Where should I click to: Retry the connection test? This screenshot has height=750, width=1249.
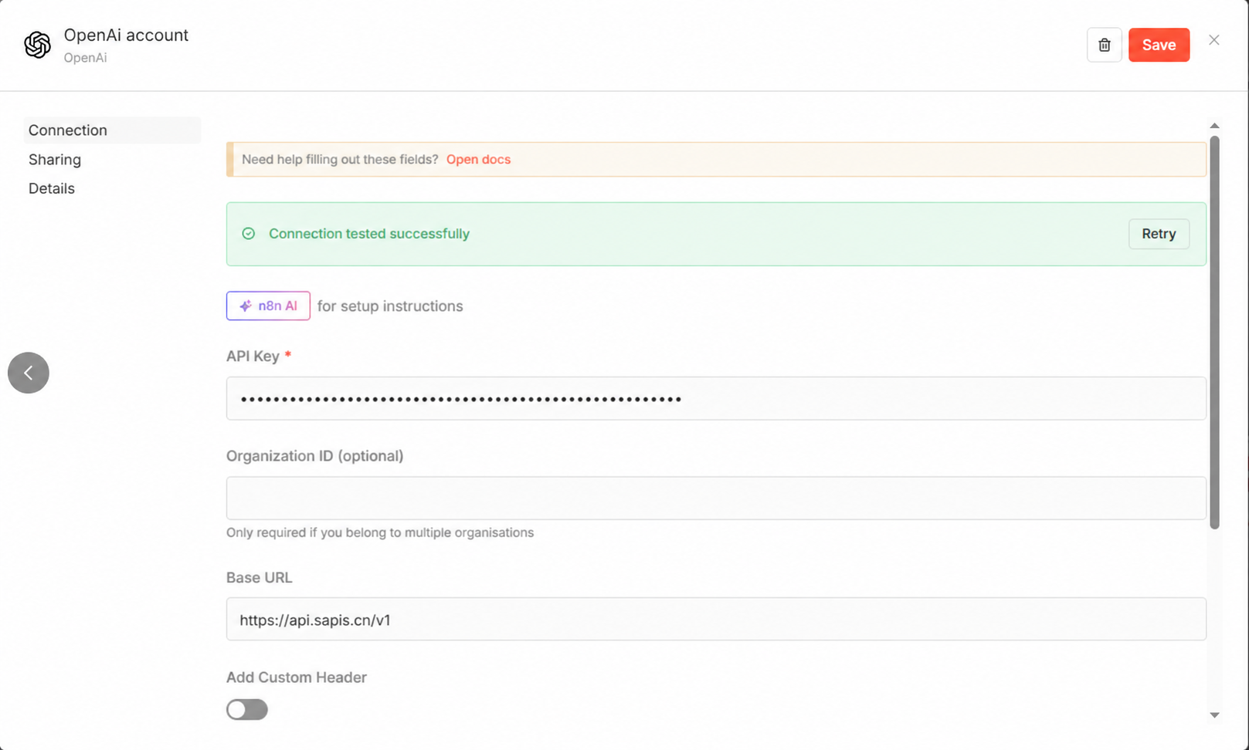pyautogui.click(x=1159, y=234)
